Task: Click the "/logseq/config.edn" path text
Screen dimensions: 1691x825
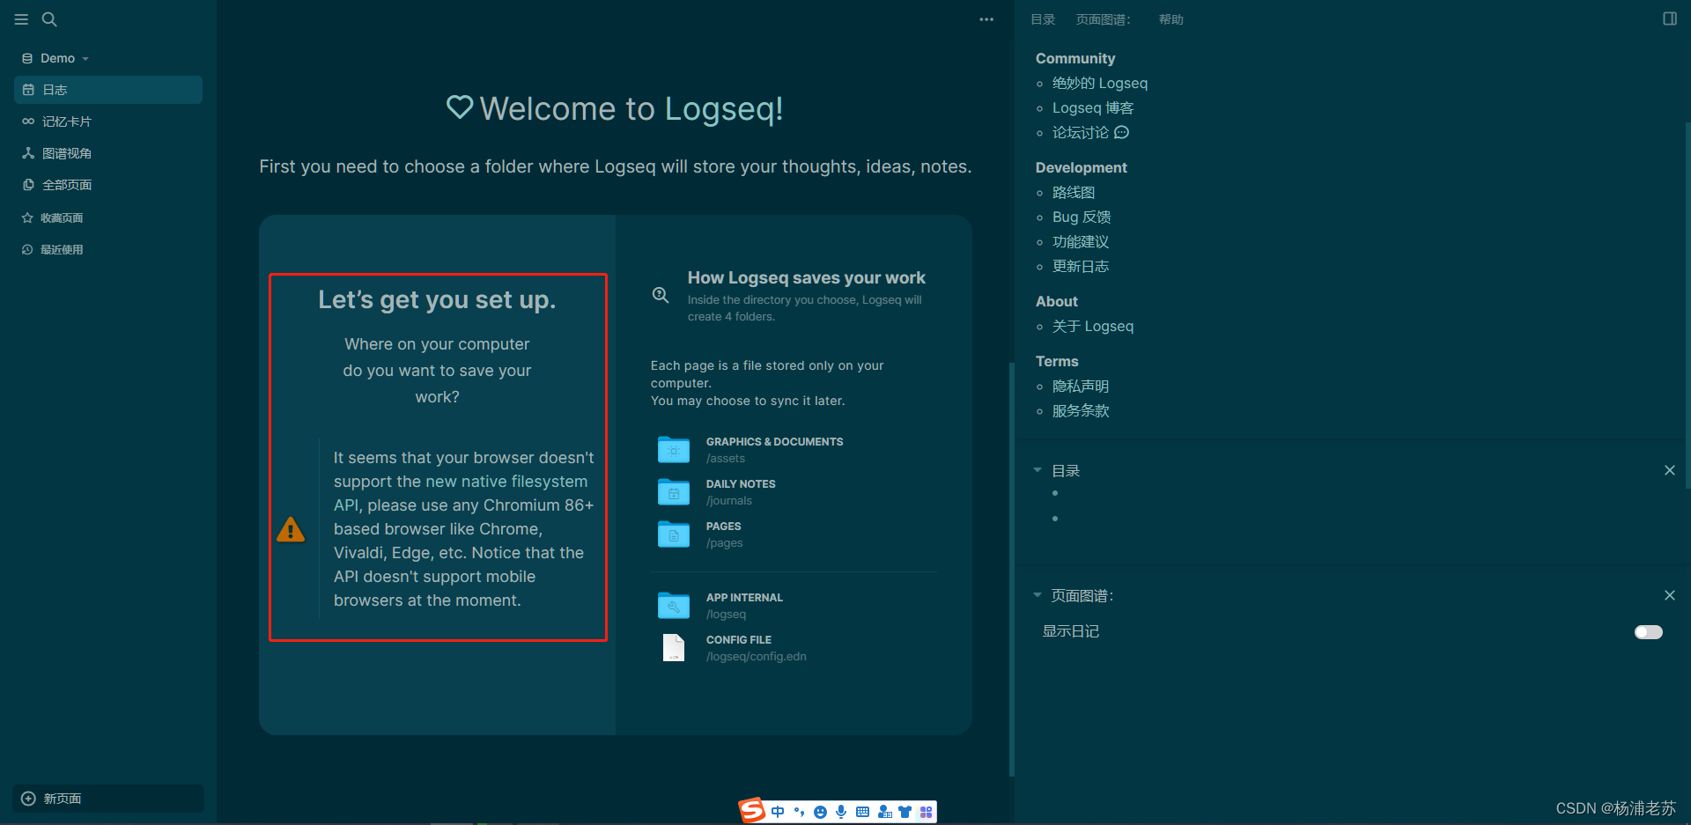Action: [756, 657]
